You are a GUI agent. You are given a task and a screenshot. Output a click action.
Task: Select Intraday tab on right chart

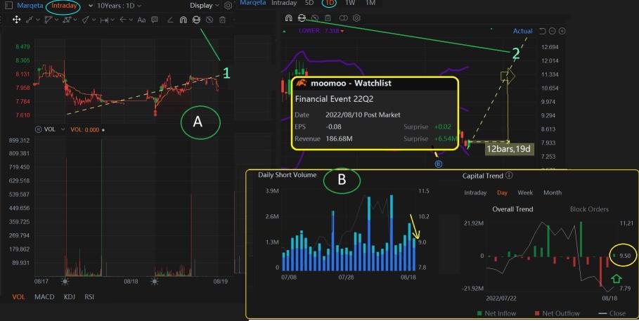coord(283,3)
